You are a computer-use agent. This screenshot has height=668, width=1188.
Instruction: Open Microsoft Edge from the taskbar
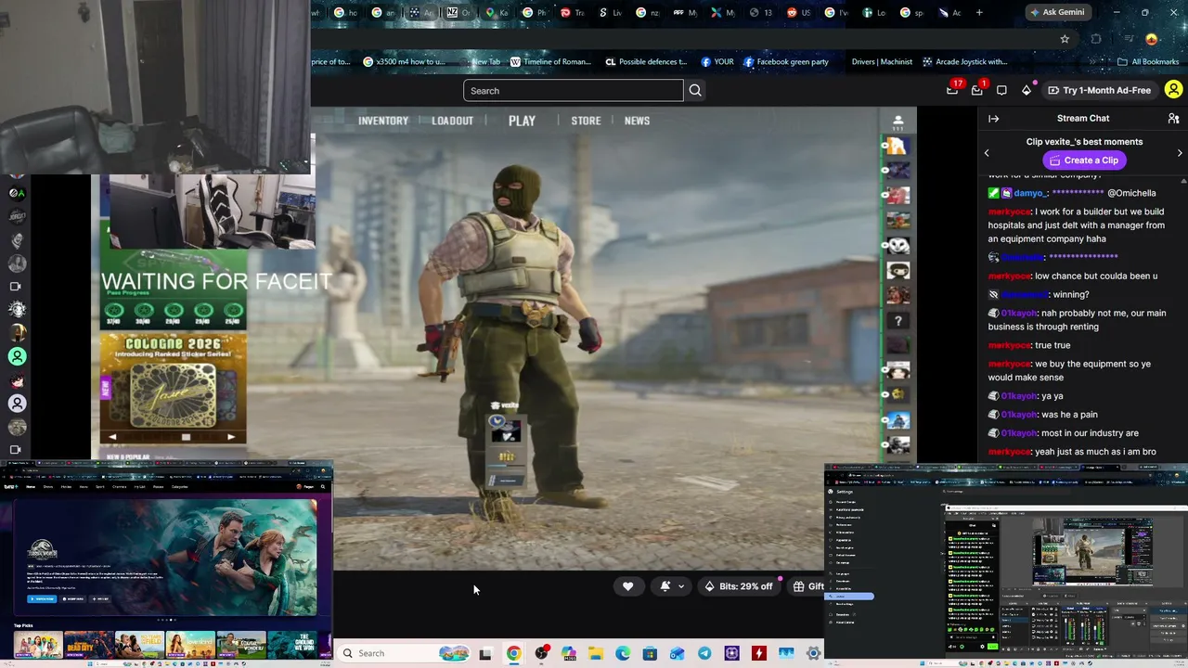point(623,653)
